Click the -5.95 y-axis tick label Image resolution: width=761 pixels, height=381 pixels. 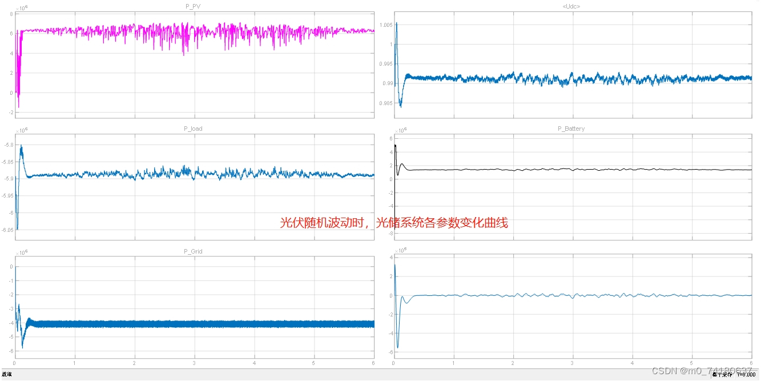point(7,196)
